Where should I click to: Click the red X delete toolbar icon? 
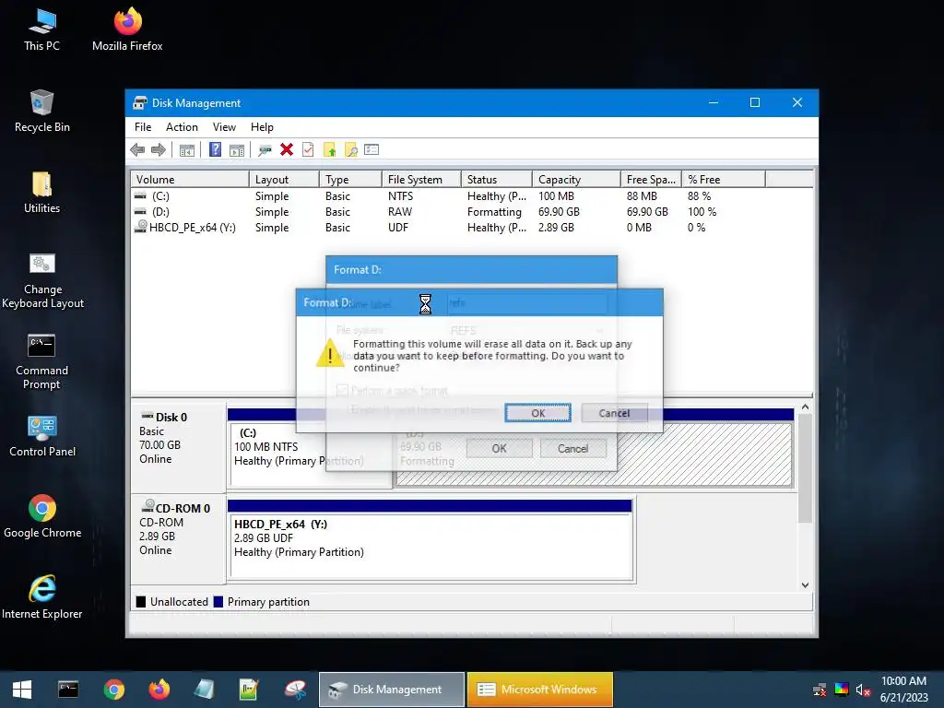[x=287, y=150]
